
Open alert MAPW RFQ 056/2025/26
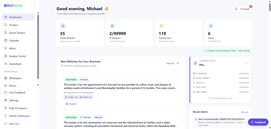220,122
